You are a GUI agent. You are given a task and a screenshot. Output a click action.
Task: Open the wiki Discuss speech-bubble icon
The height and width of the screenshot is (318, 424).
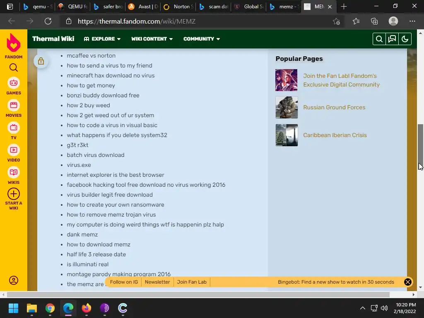point(392,39)
